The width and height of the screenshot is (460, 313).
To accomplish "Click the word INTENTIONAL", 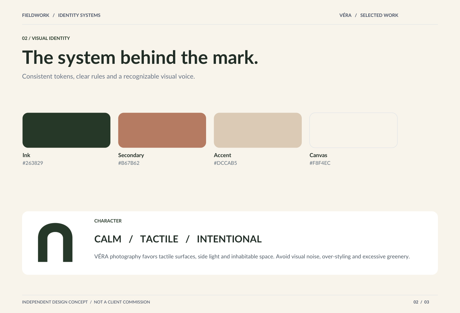I will pyautogui.click(x=229, y=239).
